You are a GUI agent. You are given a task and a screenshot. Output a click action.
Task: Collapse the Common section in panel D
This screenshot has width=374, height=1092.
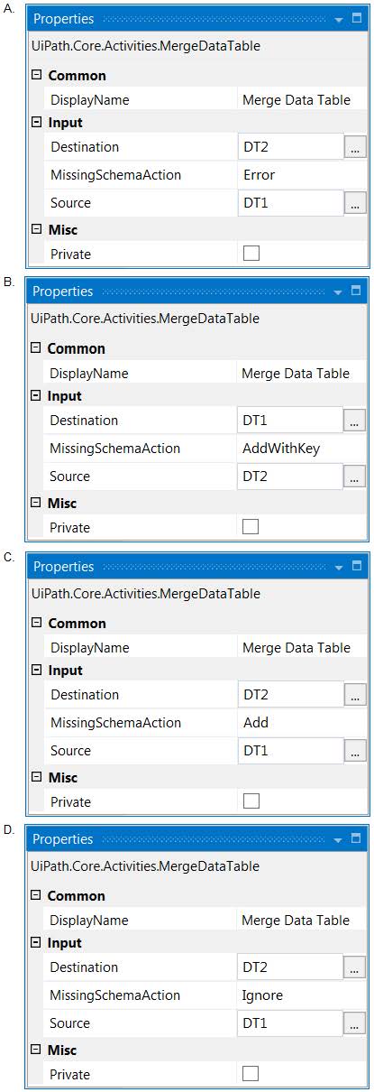coord(36,895)
